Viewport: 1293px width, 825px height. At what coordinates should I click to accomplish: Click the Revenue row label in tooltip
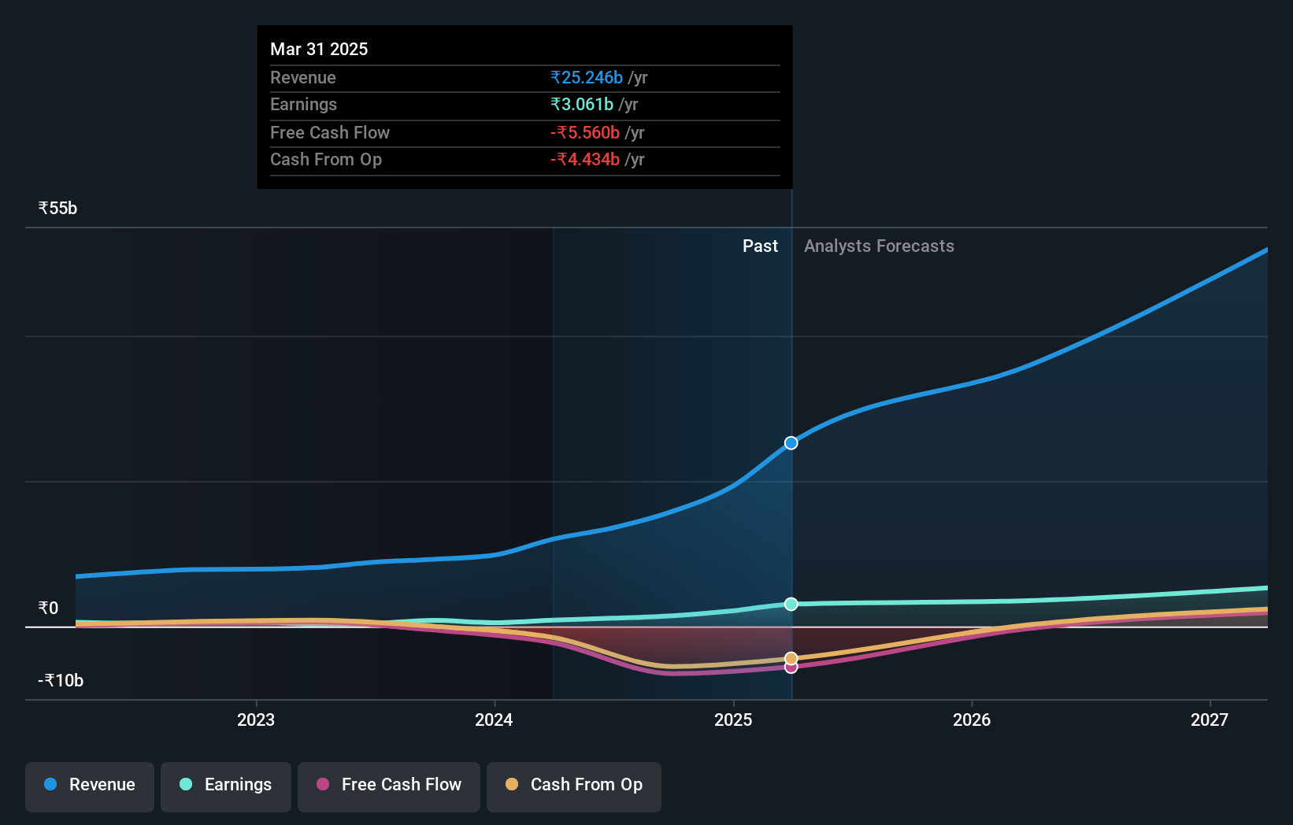303,77
